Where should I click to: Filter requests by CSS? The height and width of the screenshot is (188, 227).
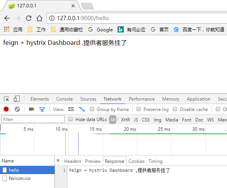pos(146,120)
